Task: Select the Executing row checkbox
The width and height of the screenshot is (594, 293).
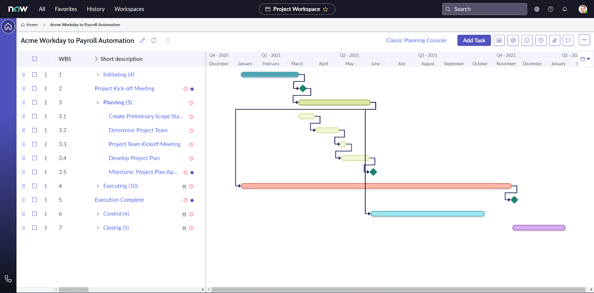Action: coord(35,186)
